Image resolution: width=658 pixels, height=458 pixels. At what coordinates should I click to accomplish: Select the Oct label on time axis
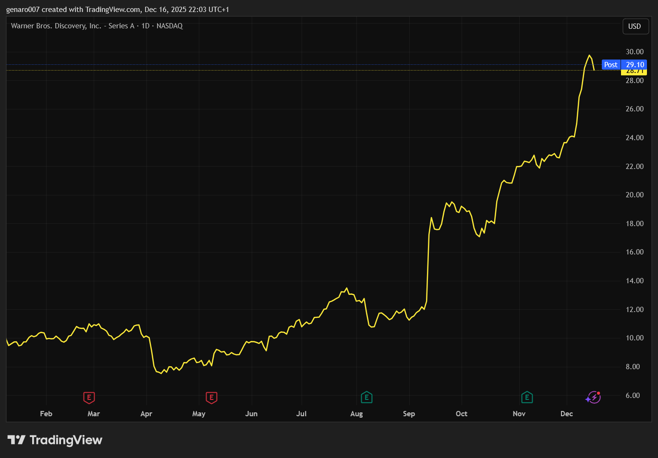(x=462, y=414)
